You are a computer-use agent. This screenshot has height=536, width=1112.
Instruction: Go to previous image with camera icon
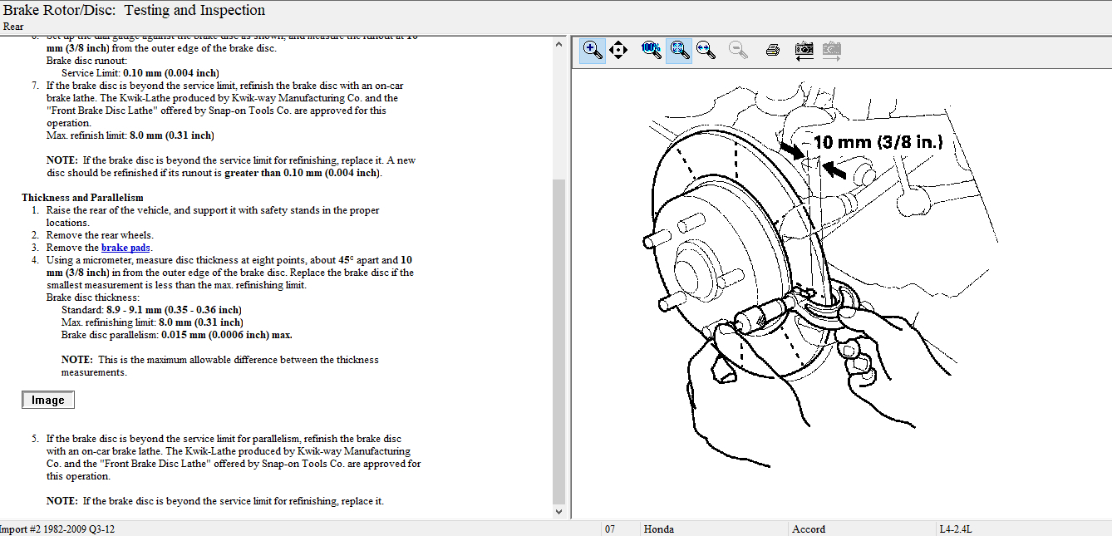point(804,51)
